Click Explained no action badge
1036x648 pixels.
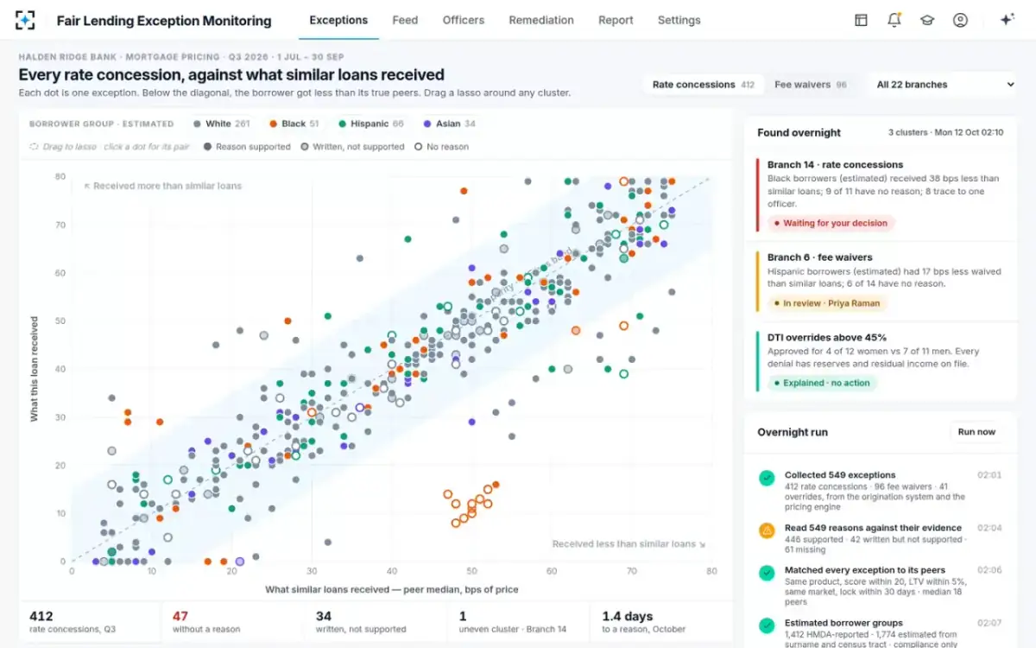822,383
